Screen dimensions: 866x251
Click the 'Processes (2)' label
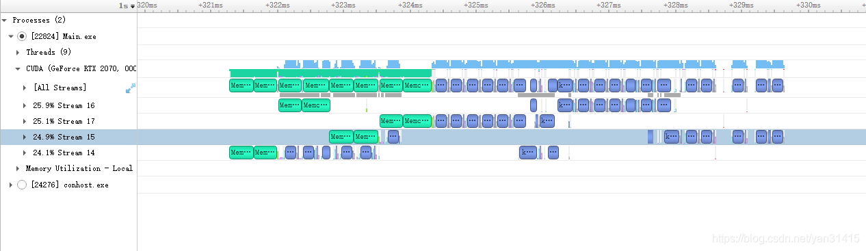coord(39,21)
